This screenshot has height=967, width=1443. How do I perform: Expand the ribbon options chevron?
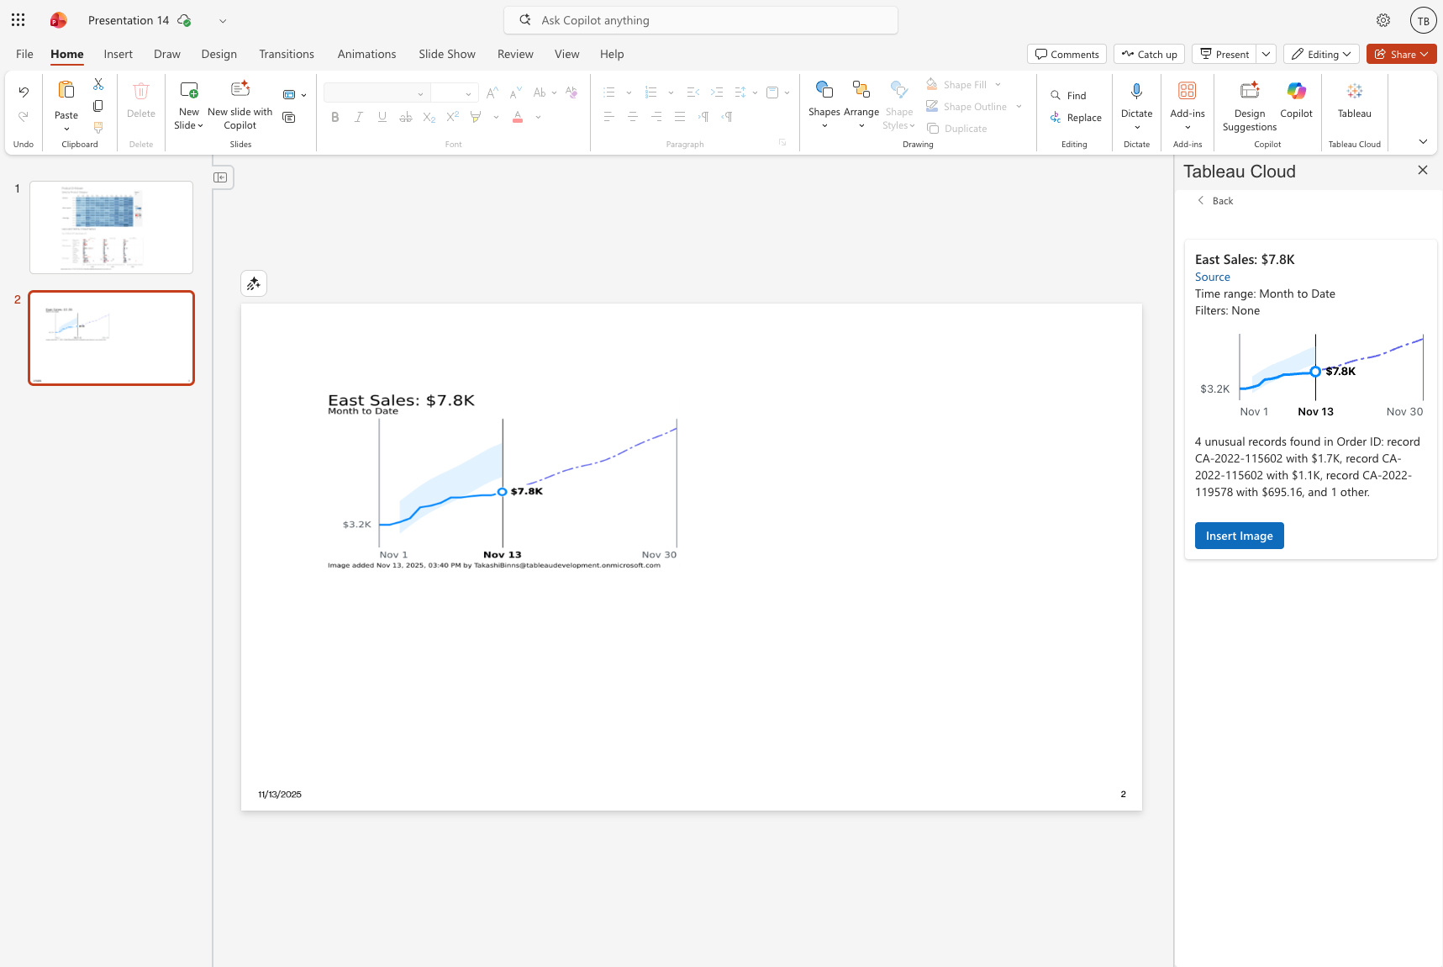click(x=1422, y=141)
